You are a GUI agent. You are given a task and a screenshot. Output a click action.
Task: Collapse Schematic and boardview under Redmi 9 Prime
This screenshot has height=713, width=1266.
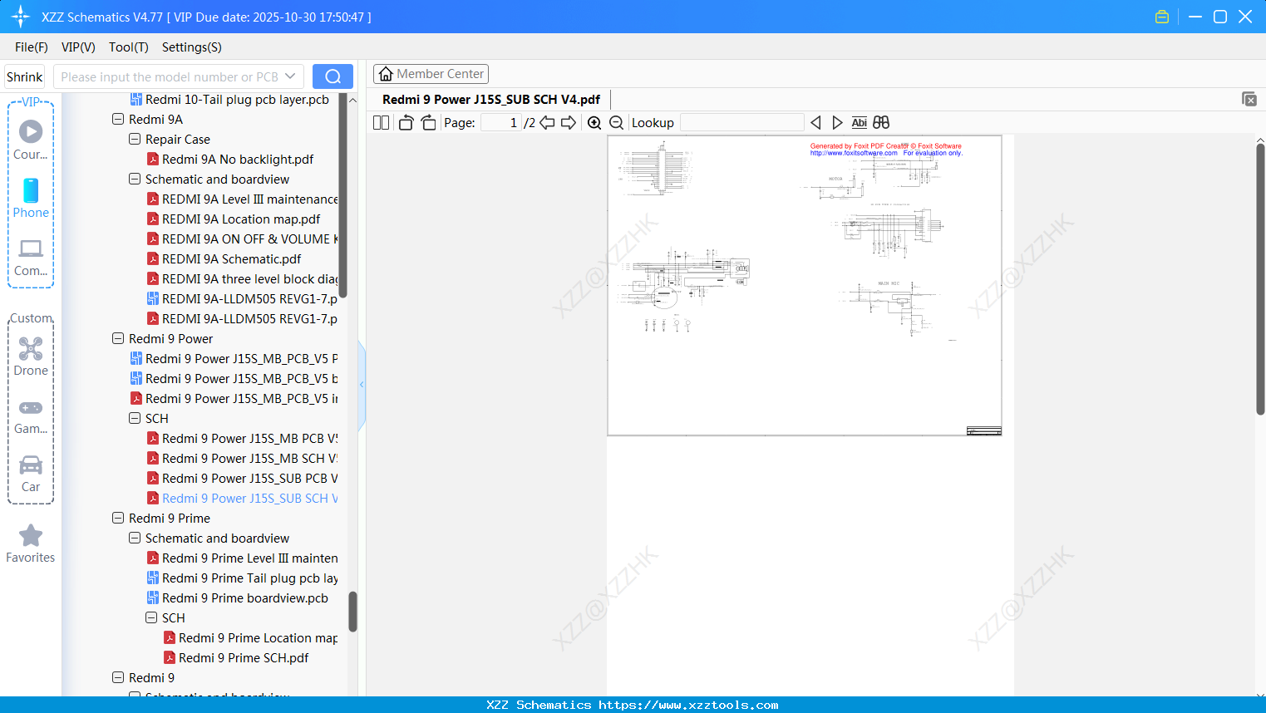pyautogui.click(x=135, y=538)
